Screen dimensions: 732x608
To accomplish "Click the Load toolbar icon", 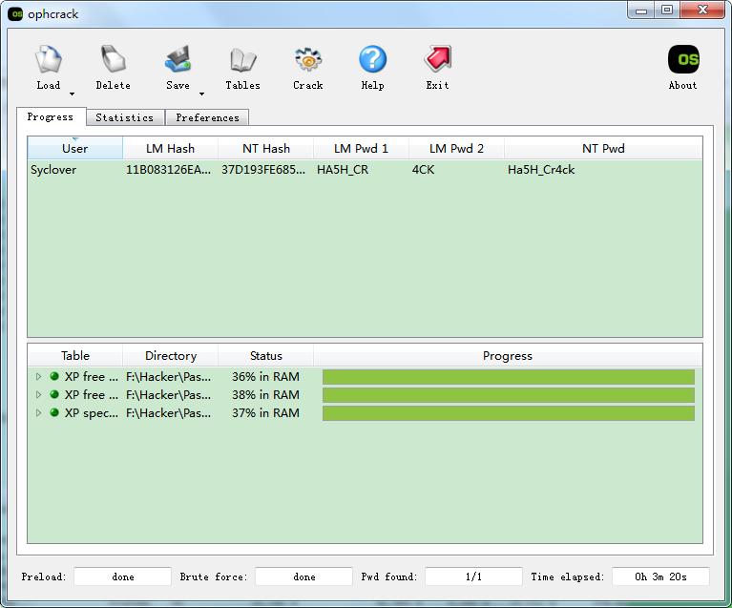I will (x=48, y=59).
